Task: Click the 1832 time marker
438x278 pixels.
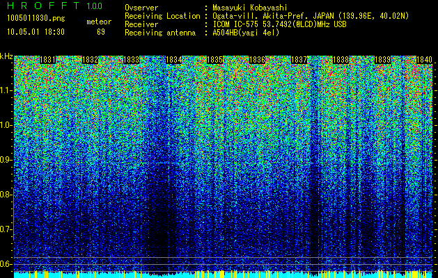Action: pos(90,60)
